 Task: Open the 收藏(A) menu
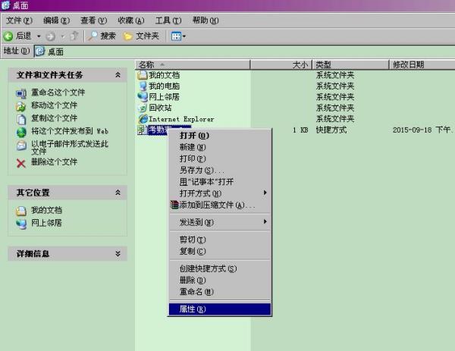[131, 20]
